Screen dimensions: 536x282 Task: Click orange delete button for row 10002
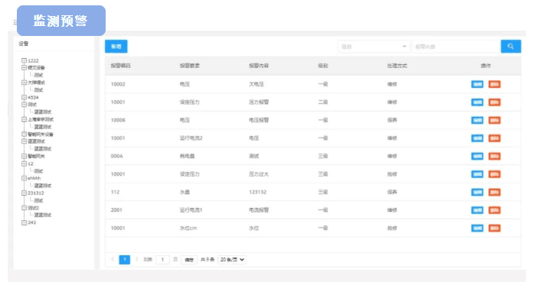point(495,84)
